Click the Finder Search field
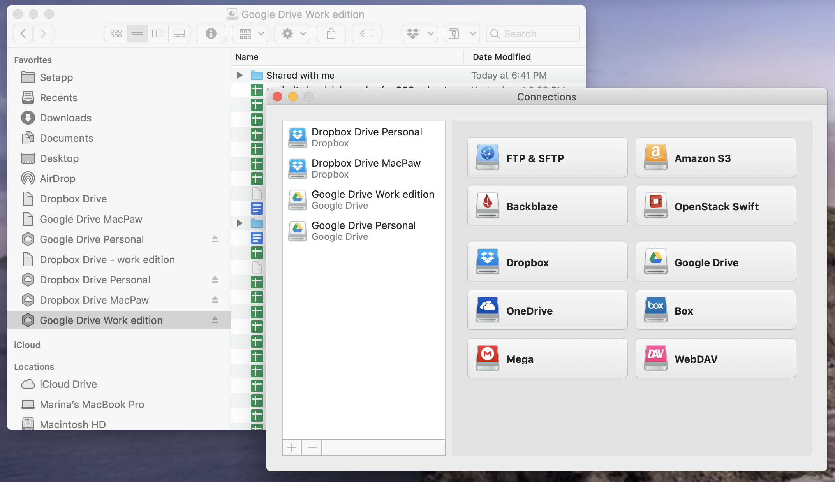Screen dimensions: 835x482 (x=533, y=33)
